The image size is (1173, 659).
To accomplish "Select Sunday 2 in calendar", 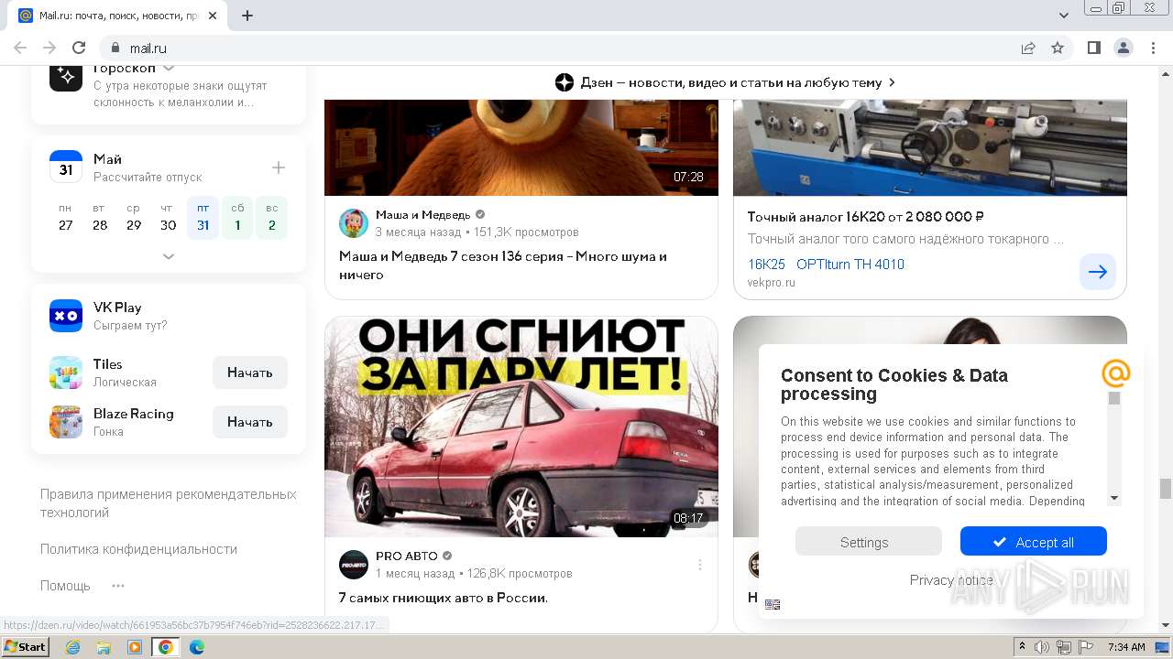I will [272, 217].
